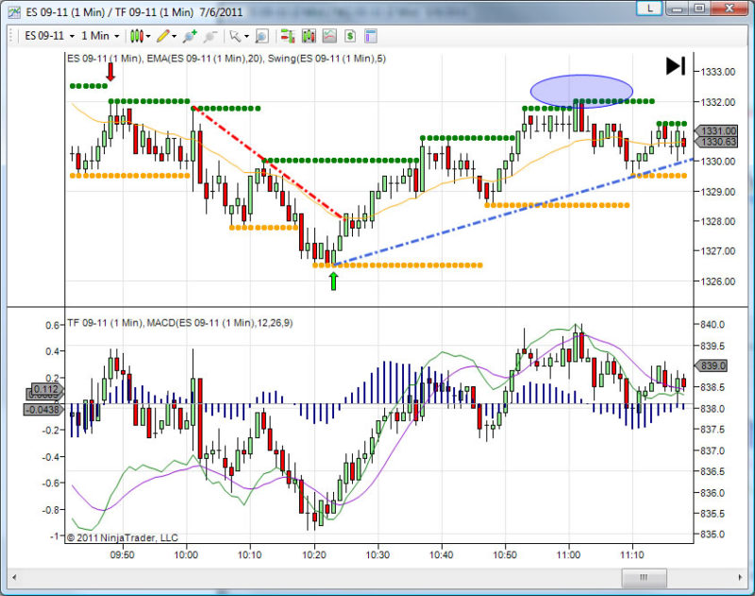Open the Data Series settings icon
Viewport: 755px width, 596px height.
click(x=287, y=36)
